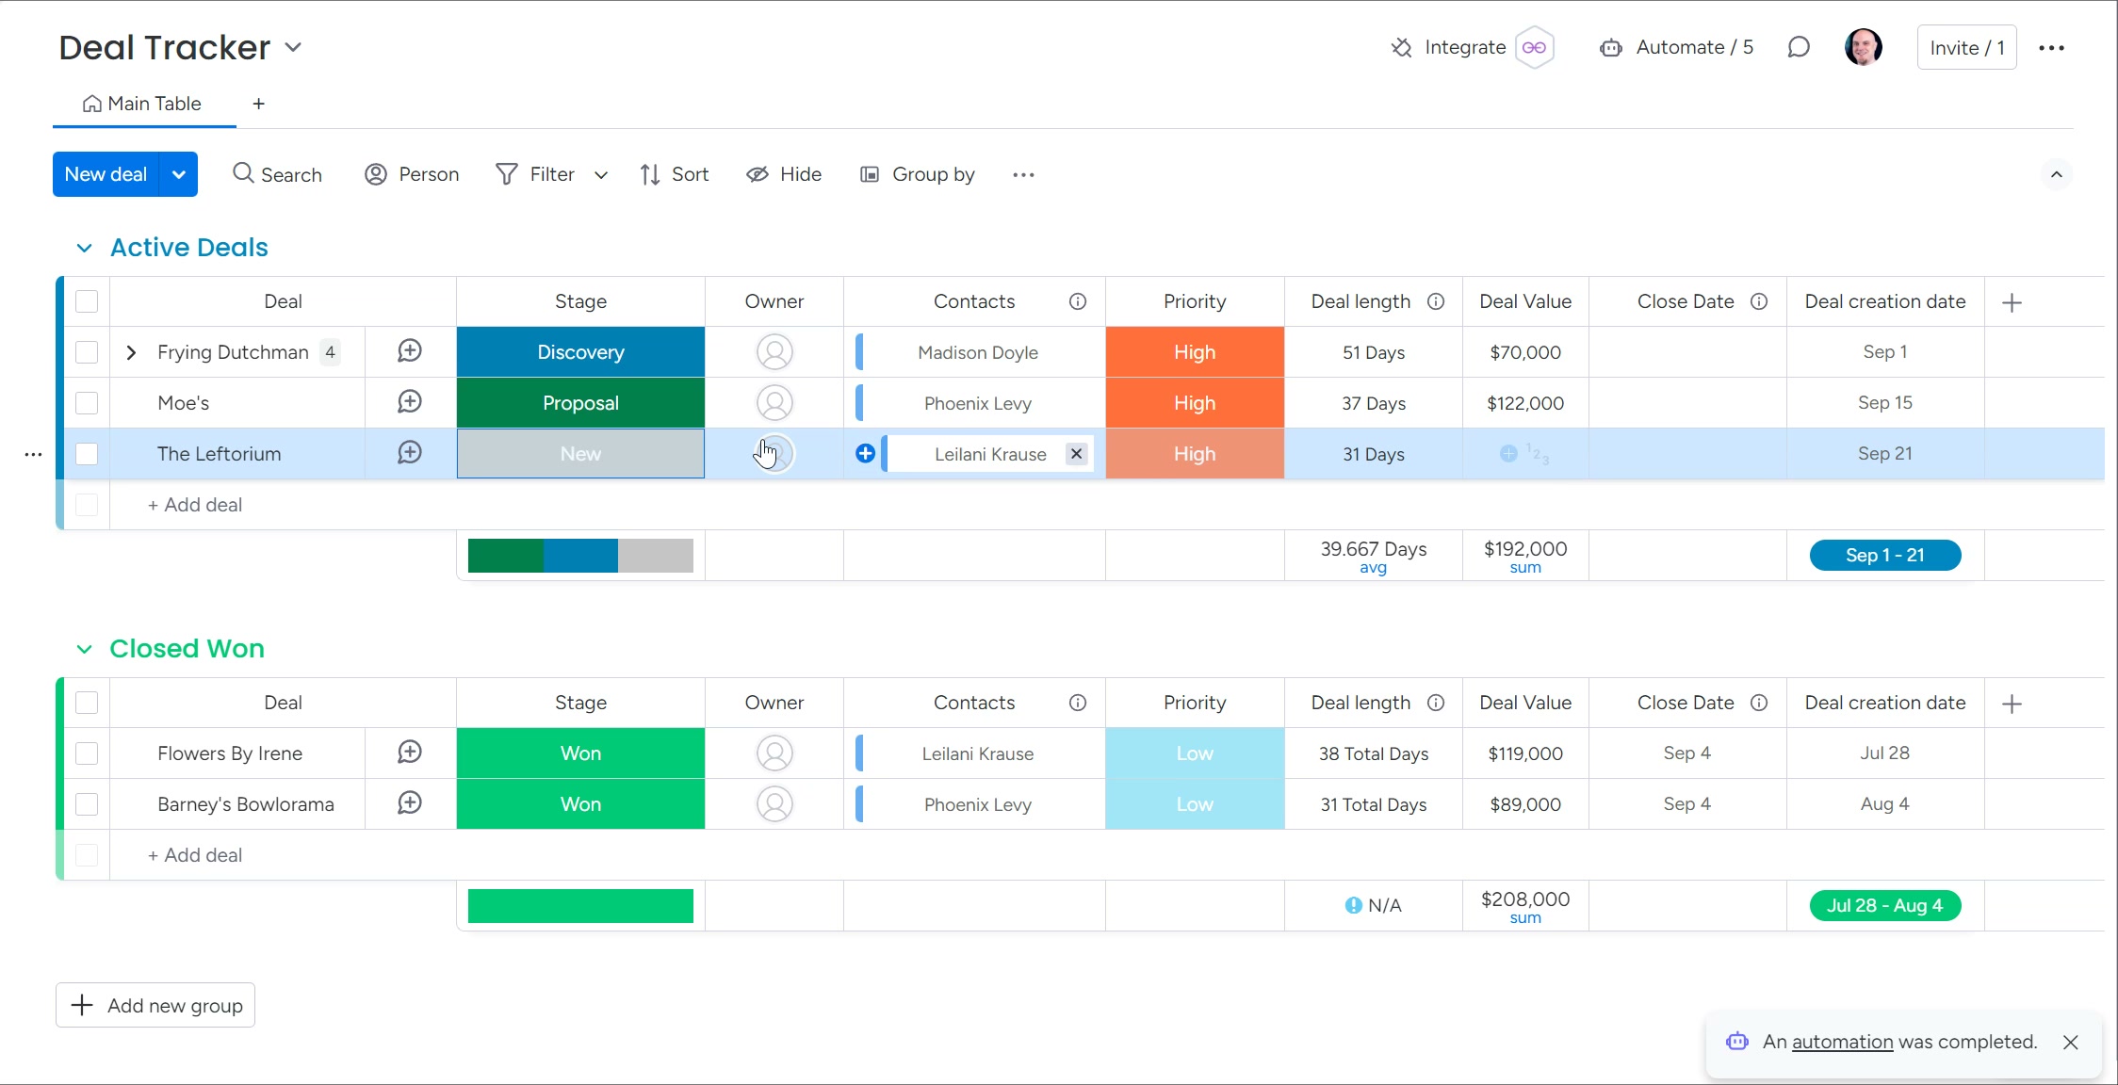Click the stage distribution bar for Active Deals

point(580,556)
